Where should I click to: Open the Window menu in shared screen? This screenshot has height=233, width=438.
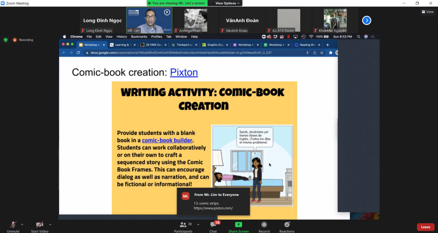pyautogui.click(x=181, y=37)
